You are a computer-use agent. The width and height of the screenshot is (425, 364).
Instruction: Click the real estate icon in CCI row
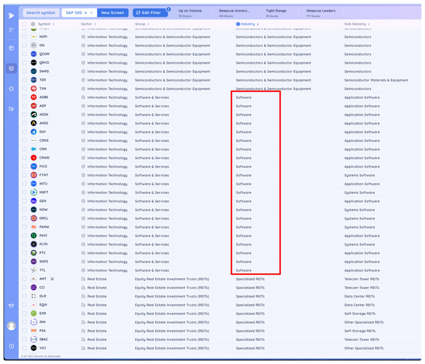(x=83, y=288)
